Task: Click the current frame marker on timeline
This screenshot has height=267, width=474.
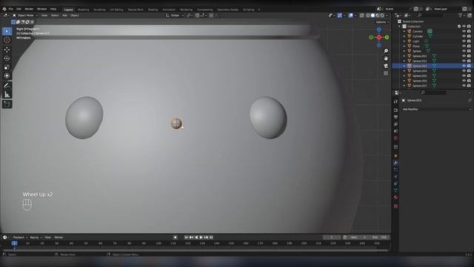Action: (x=14, y=243)
